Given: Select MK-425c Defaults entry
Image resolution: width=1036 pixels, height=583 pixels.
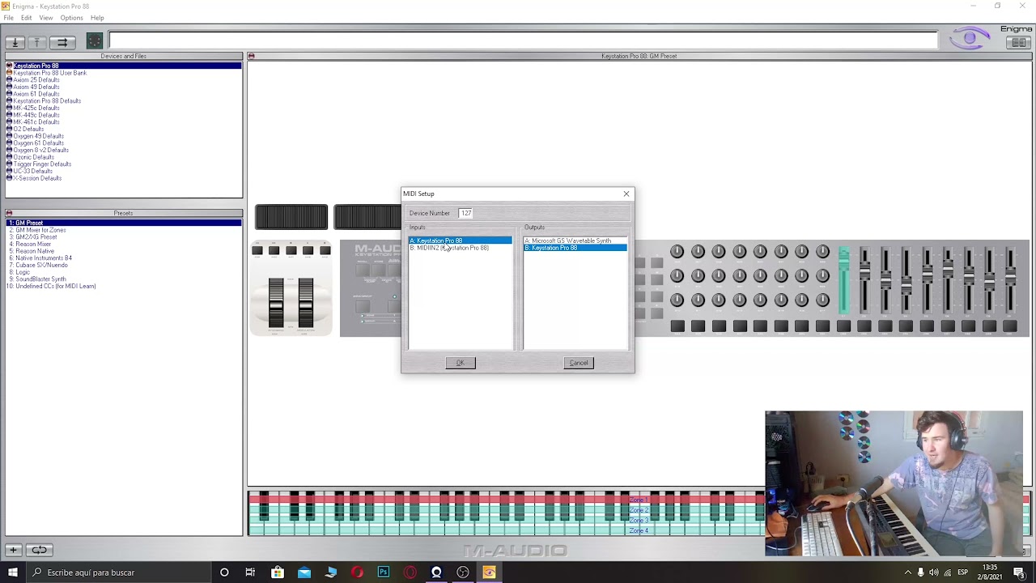Looking at the screenshot, I should [36, 108].
